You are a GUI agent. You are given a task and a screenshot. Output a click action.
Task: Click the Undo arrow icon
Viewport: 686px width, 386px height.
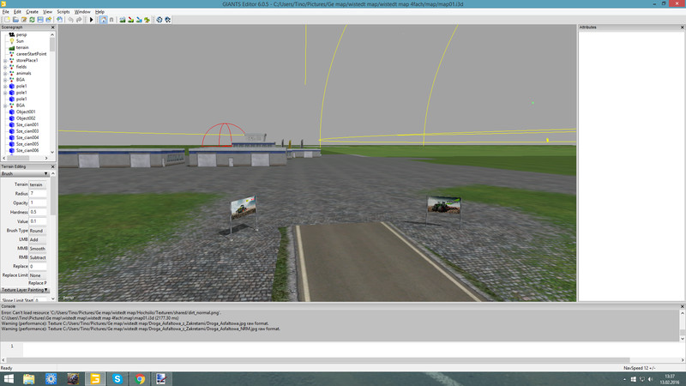coord(70,19)
